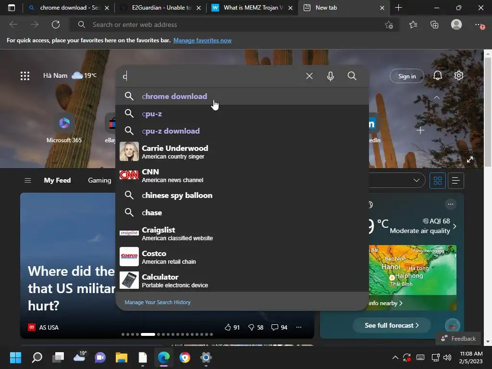Screen dimensions: 492x369
Task: Select Gaming feed section
Action: coord(99,181)
